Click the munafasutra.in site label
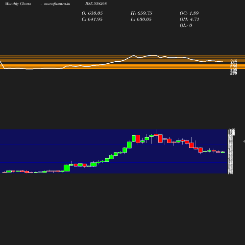 click(57, 4)
